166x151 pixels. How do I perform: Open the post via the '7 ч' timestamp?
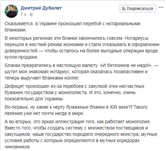point(23,15)
